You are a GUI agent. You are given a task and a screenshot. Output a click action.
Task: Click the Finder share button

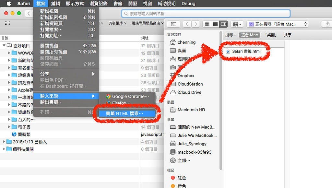[x=327, y=24]
